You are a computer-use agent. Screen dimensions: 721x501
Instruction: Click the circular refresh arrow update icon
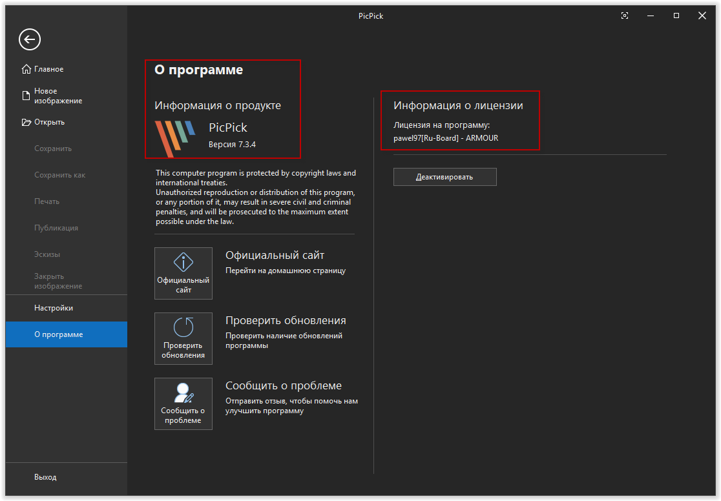[183, 327]
